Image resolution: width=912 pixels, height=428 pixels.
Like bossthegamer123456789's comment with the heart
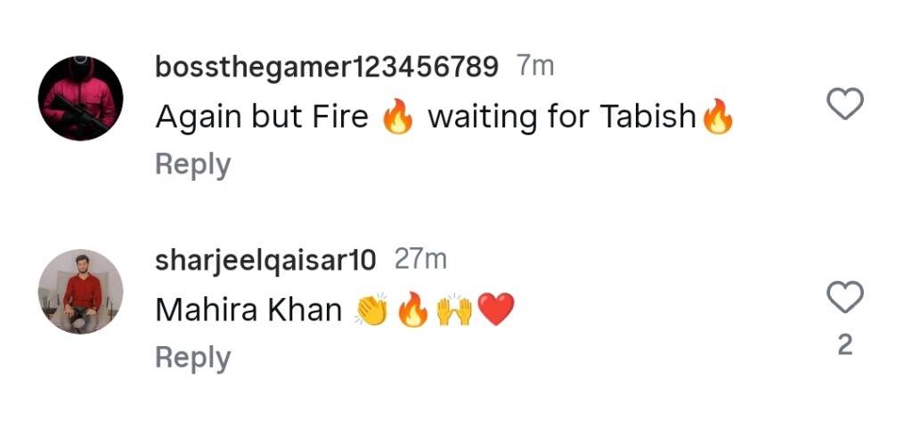845,105
